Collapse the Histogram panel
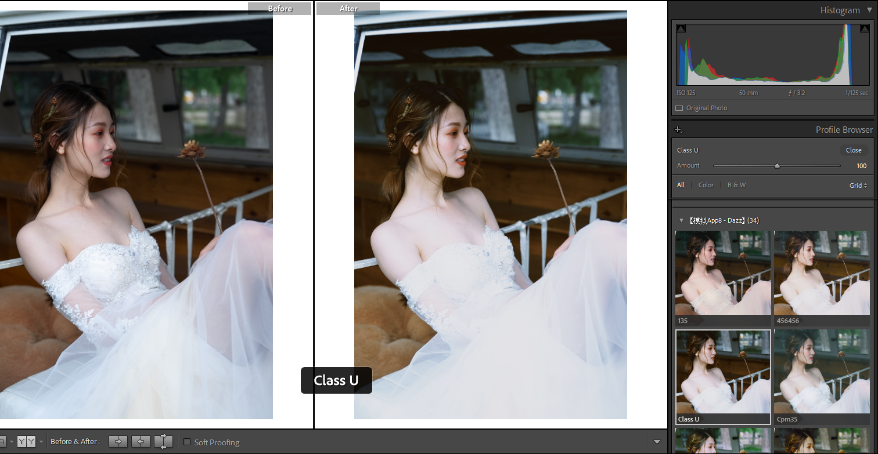 (869, 10)
